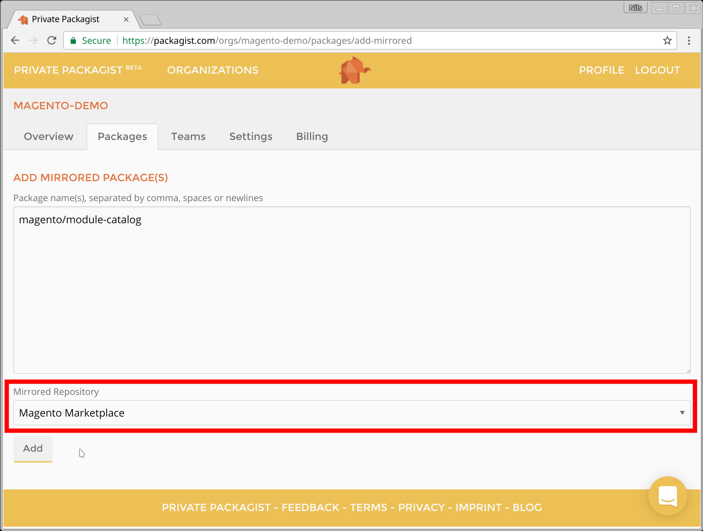This screenshot has height=531, width=703.
Task: Open the BLOG footer link
Action: (527, 508)
